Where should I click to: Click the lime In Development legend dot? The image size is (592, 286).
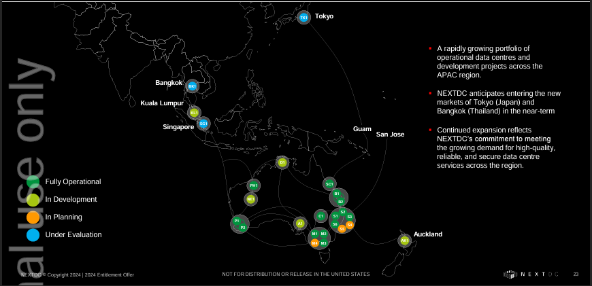(x=33, y=200)
